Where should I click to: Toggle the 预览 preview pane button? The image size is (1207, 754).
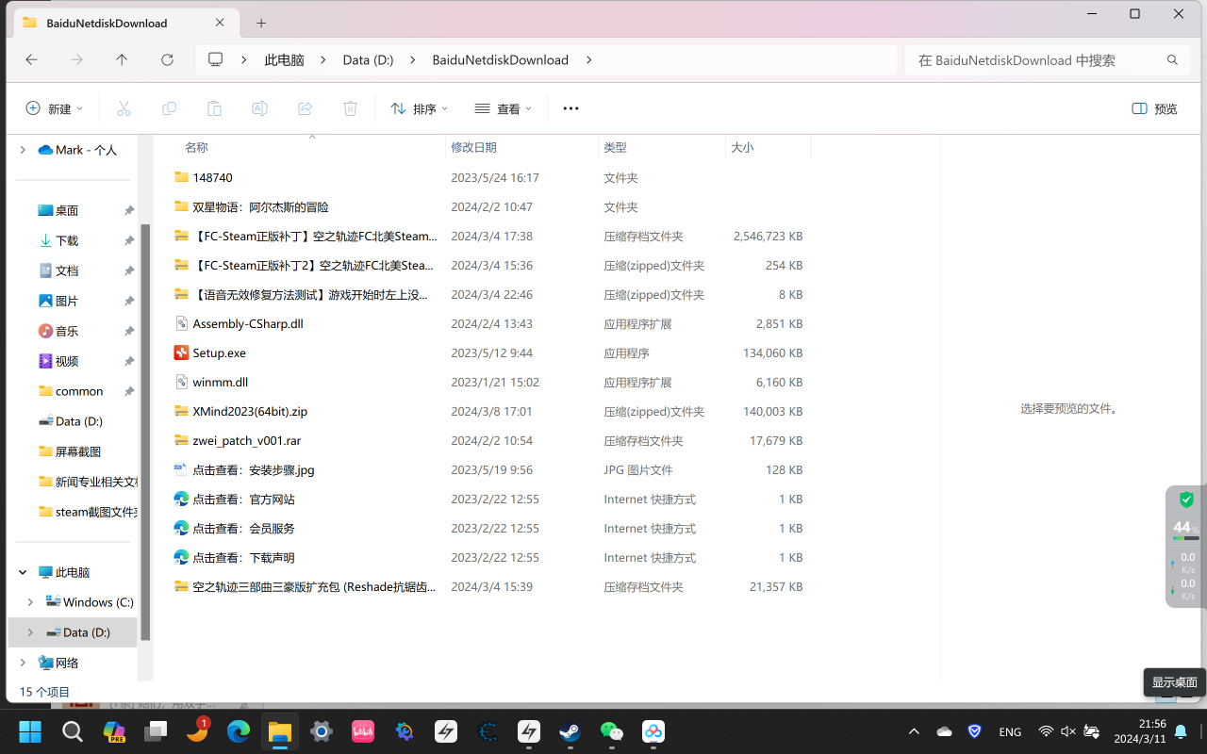pyautogui.click(x=1154, y=108)
